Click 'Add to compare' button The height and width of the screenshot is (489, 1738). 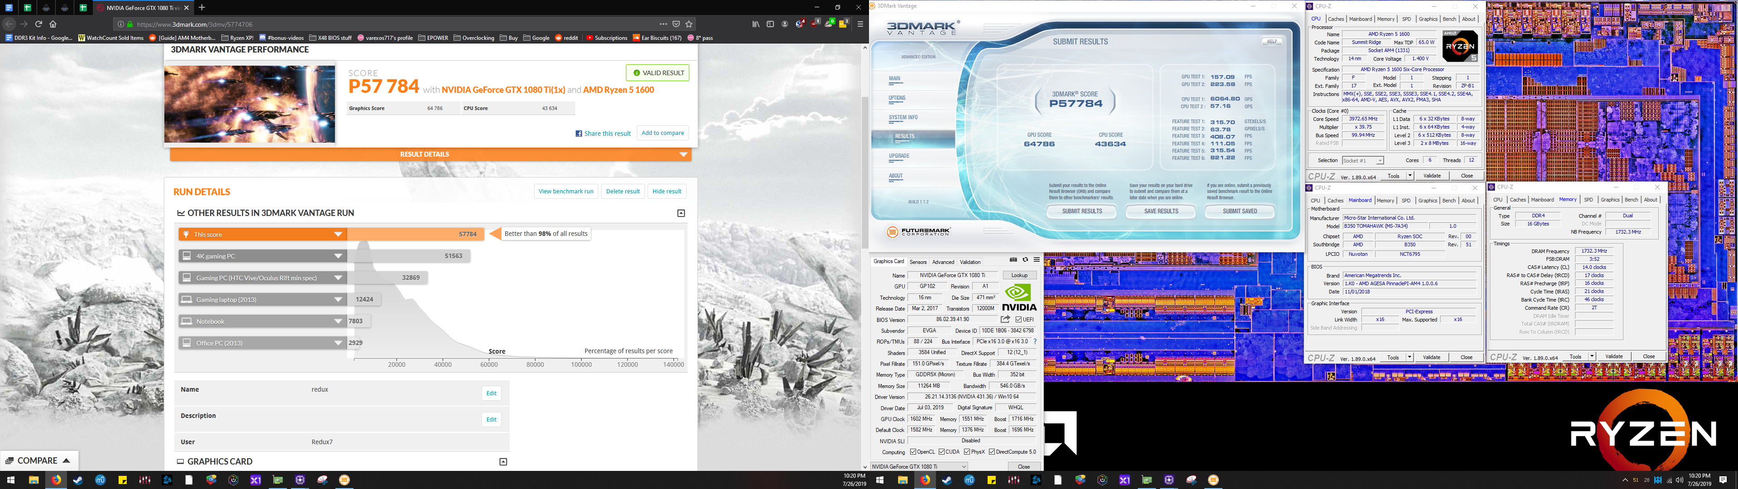coord(663,133)
